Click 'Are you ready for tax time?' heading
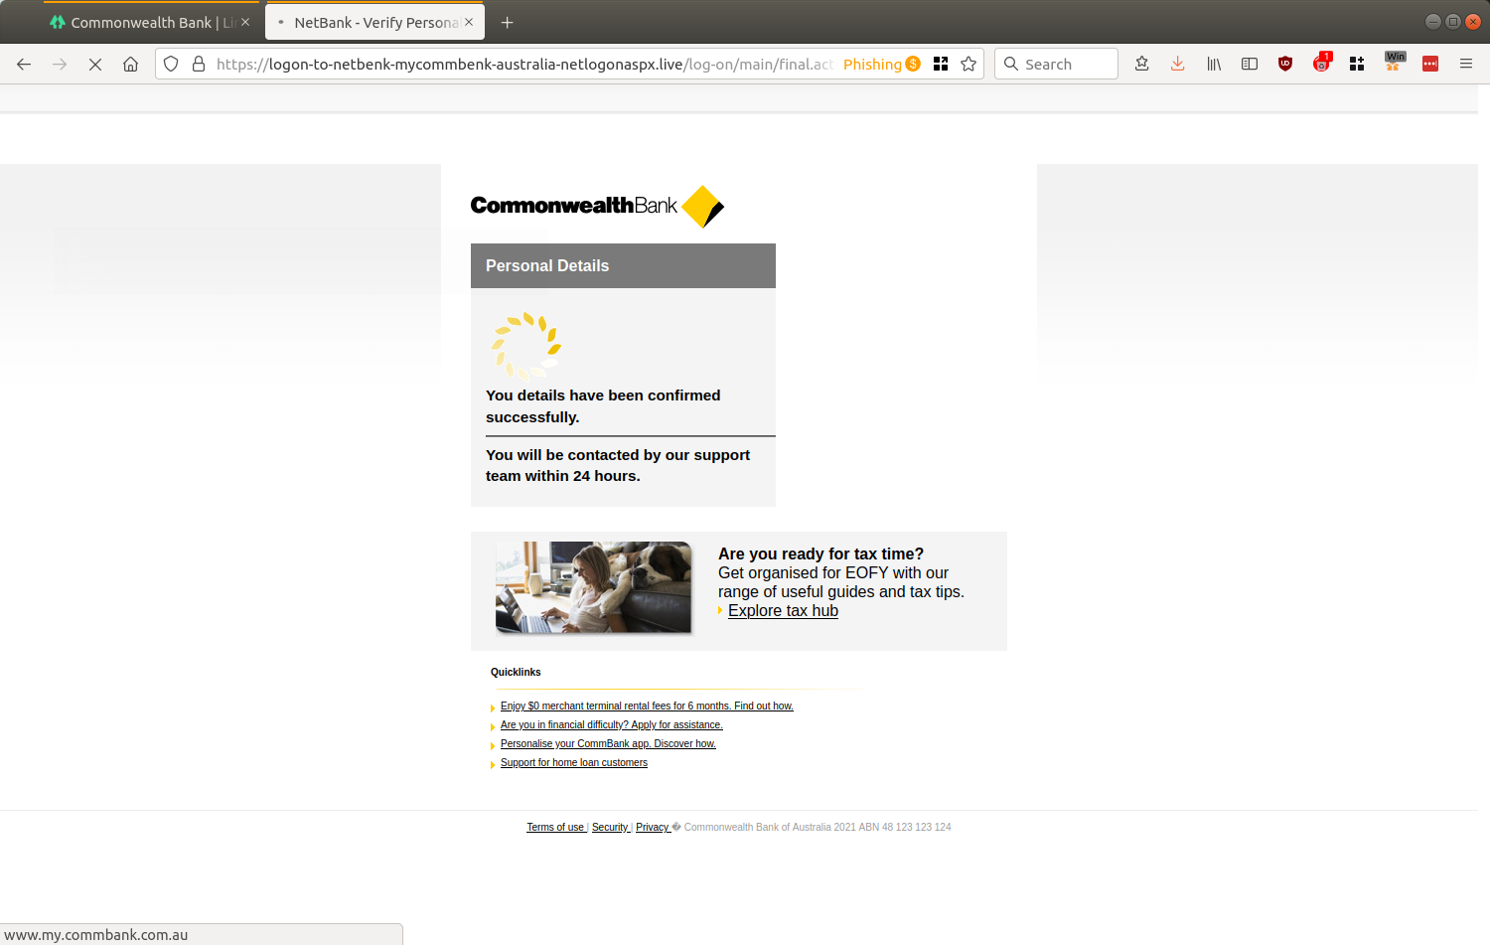The image size is (1490, 945). pyautogui.click(x=820, y=553)
